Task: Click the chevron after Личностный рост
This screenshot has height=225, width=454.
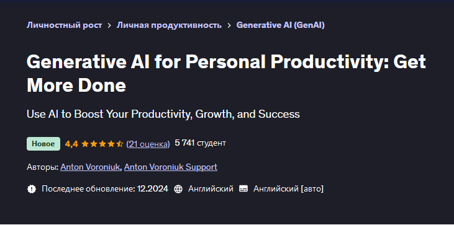Action: [x=109, y=25]
